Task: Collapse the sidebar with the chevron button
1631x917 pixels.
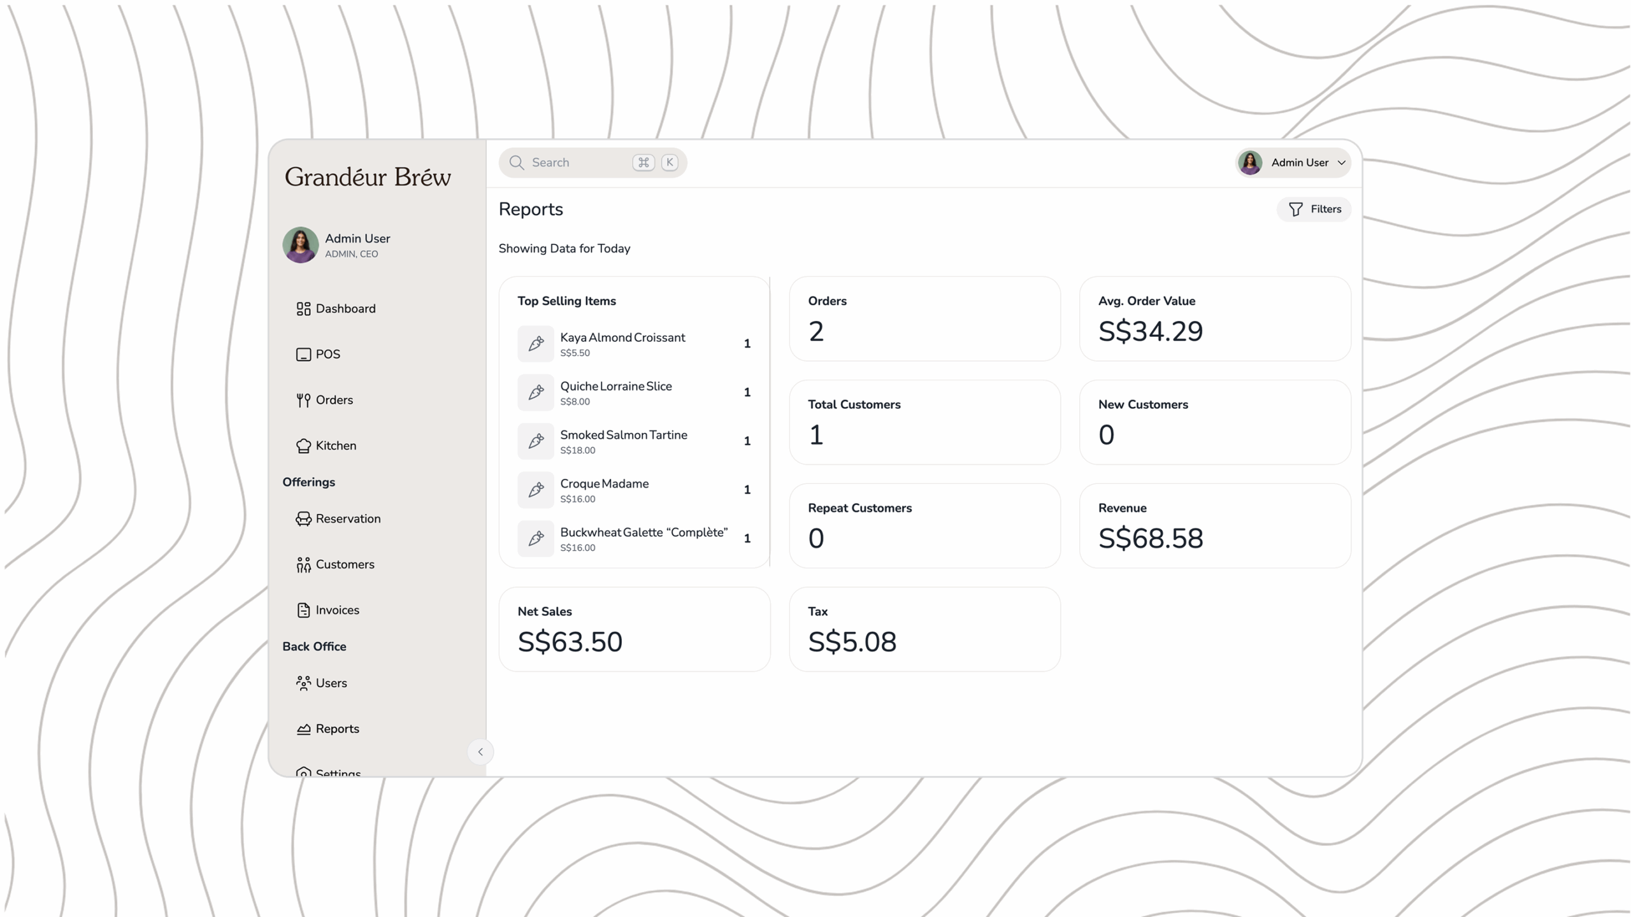Action: pyautogui.click(x=480, y=752)
